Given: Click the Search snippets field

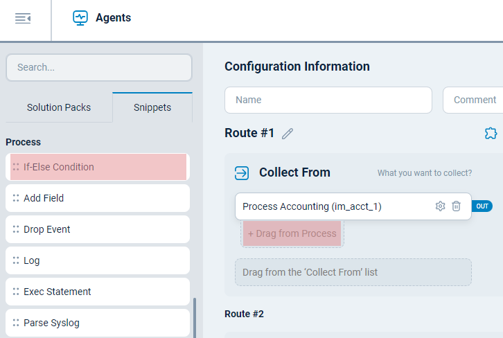Looking at the screenshot, I should (x=98, y=68).
